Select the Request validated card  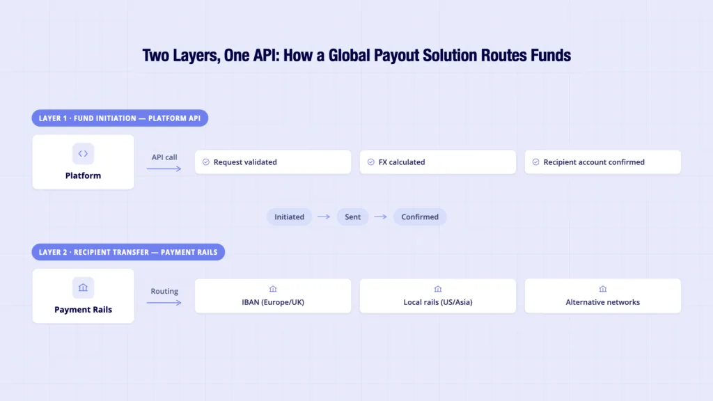click(273, 162)
